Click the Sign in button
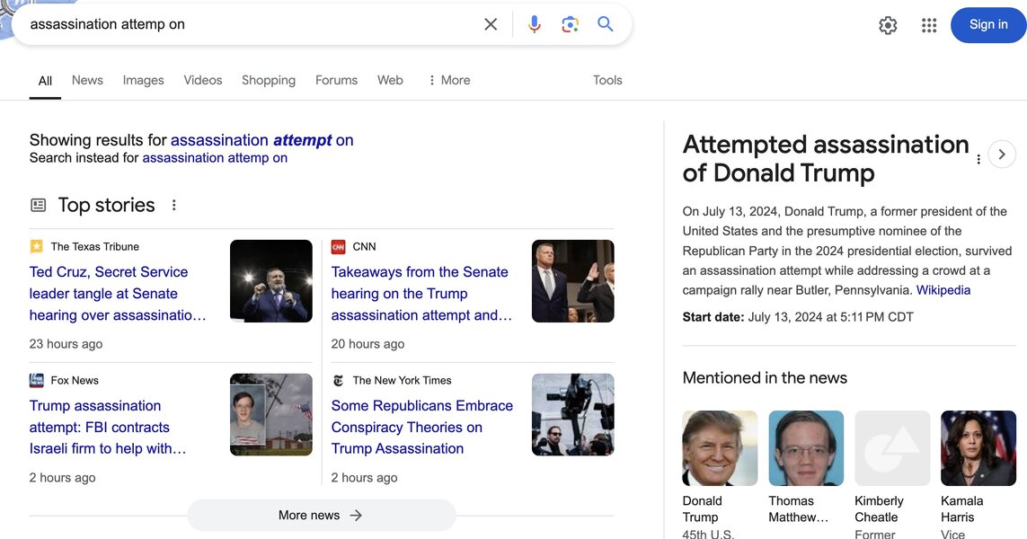The height and width of the screenshot is (539, 1027). coord(988,25)
